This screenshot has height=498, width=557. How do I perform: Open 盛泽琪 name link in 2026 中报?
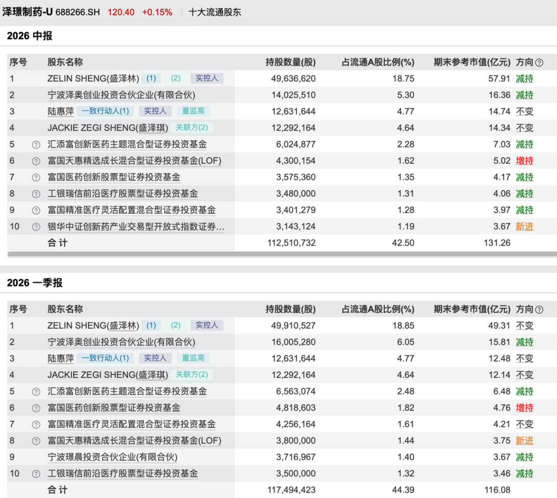(x=152, y=128)
